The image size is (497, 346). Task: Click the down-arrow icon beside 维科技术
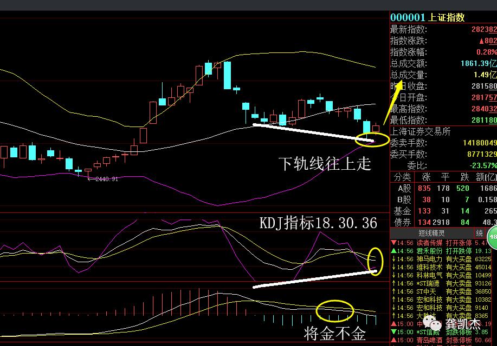(x=393, y=267)
